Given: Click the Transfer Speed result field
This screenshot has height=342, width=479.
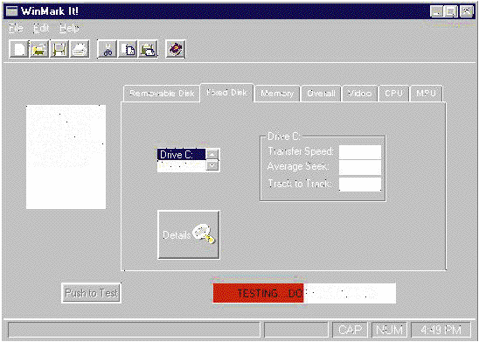Looking at the screenshot, I should click(x=360, y=152).
